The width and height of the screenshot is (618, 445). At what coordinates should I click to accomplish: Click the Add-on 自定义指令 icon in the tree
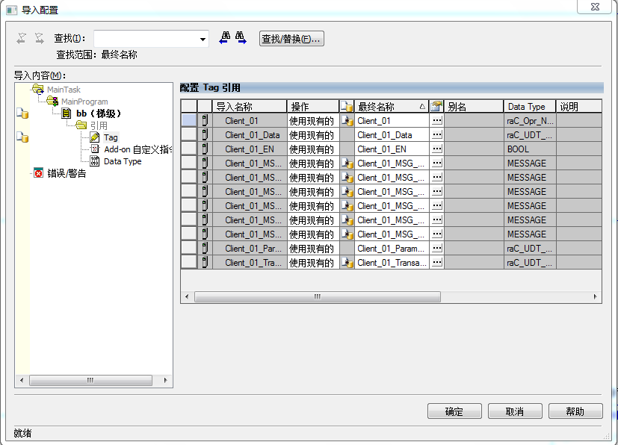tap(95, 149)
